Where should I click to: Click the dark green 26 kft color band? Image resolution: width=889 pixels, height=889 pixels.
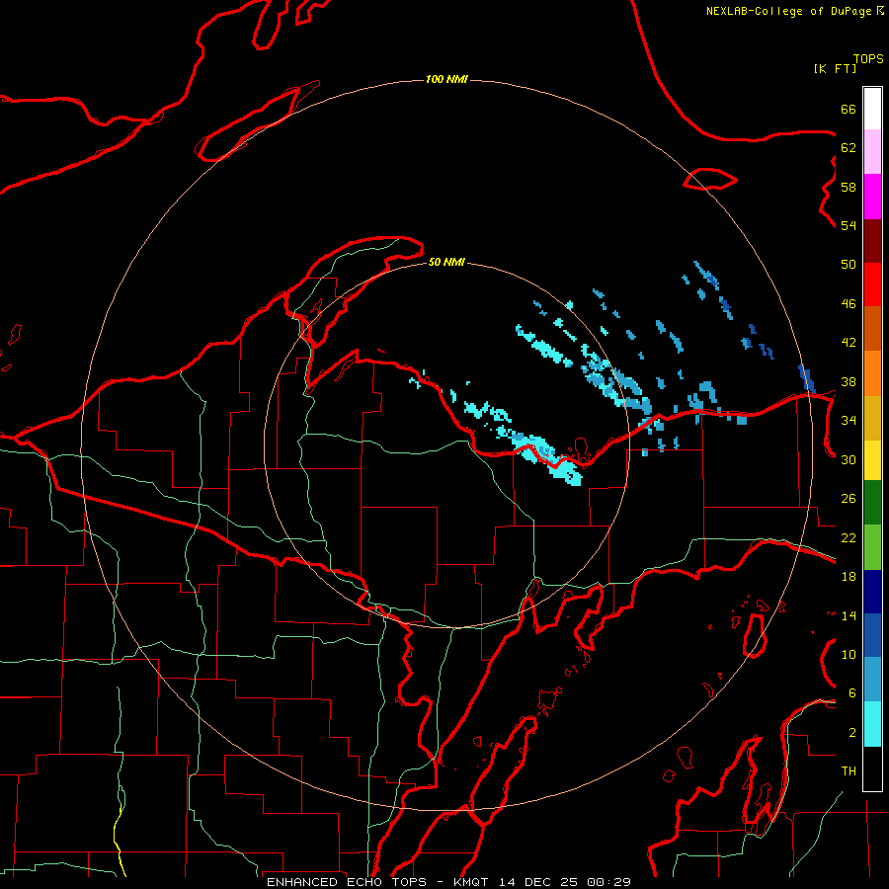pos(872,503)
